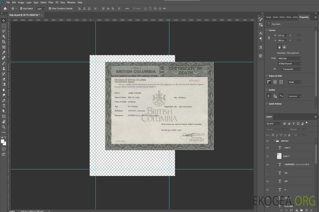Image resolution: width=319 pixels, height=212 pixels.
Task: Open the Brush Settings panel icon
Action: (x=261, y=19)
